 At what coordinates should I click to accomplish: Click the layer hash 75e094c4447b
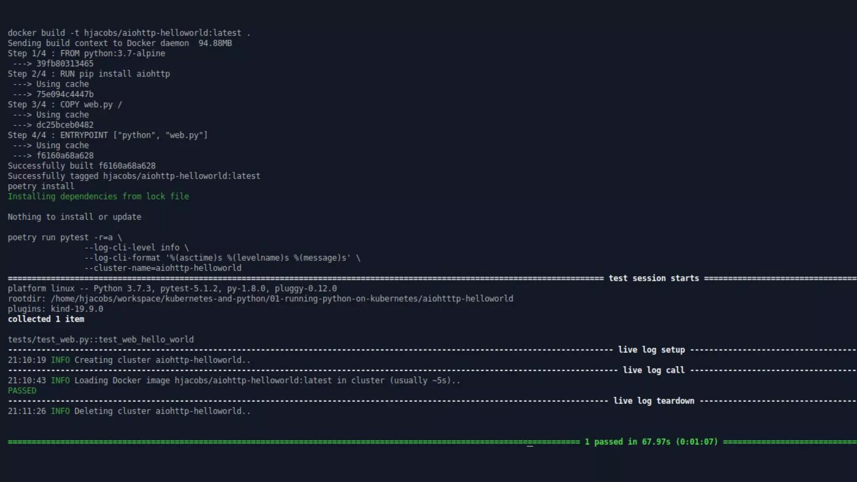[x=65, y=94]
